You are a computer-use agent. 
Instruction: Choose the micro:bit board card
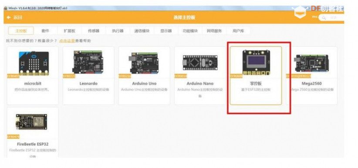pyautogui.click(x=33, y=76)
